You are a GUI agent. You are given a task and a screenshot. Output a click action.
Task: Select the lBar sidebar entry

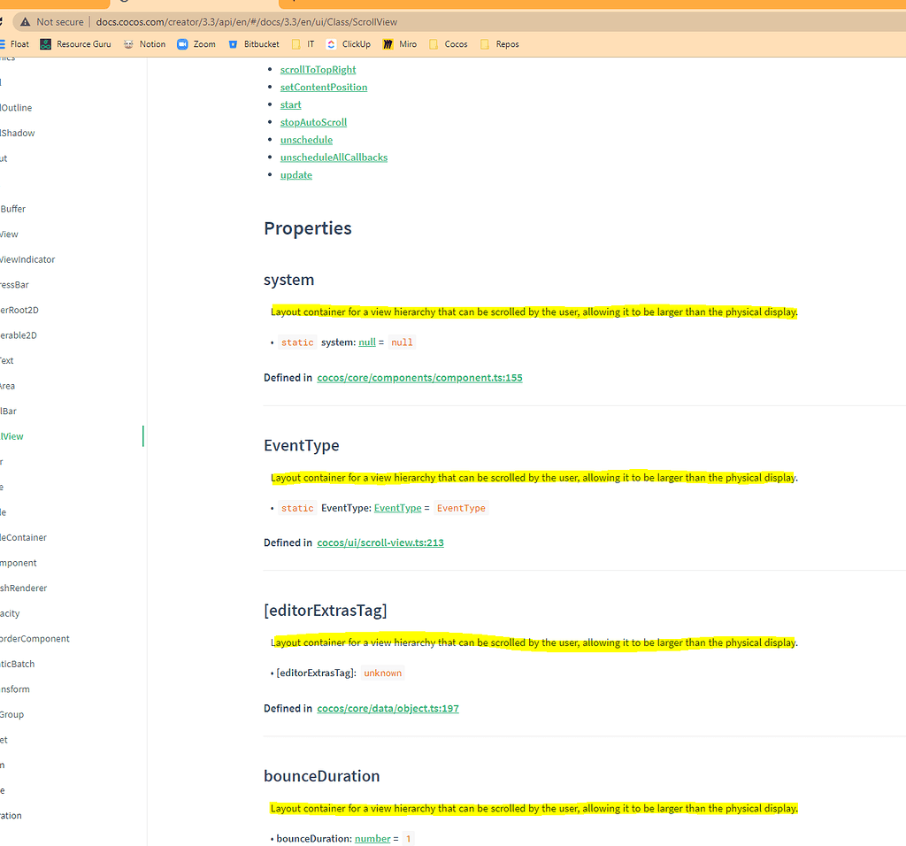[8, 411]
